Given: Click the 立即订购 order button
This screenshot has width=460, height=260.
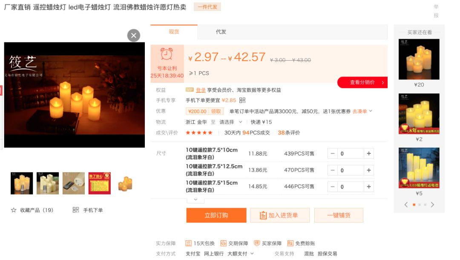Looking at the screenshot, I should click(216, 215).
